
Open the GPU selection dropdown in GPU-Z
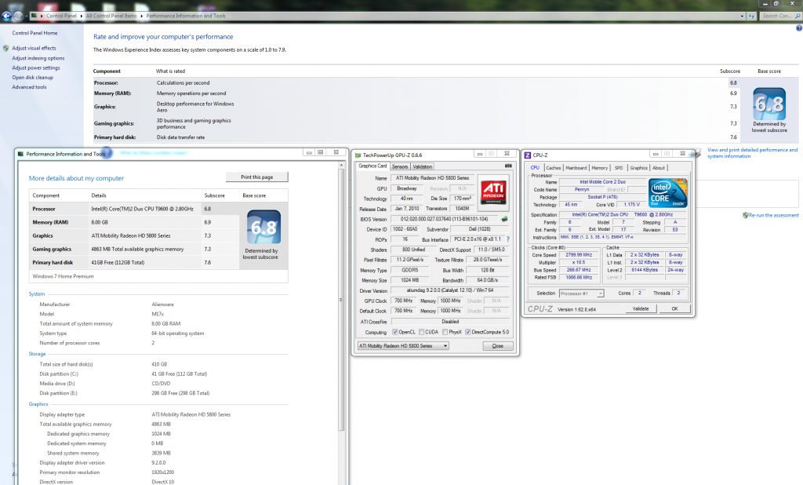403,346
